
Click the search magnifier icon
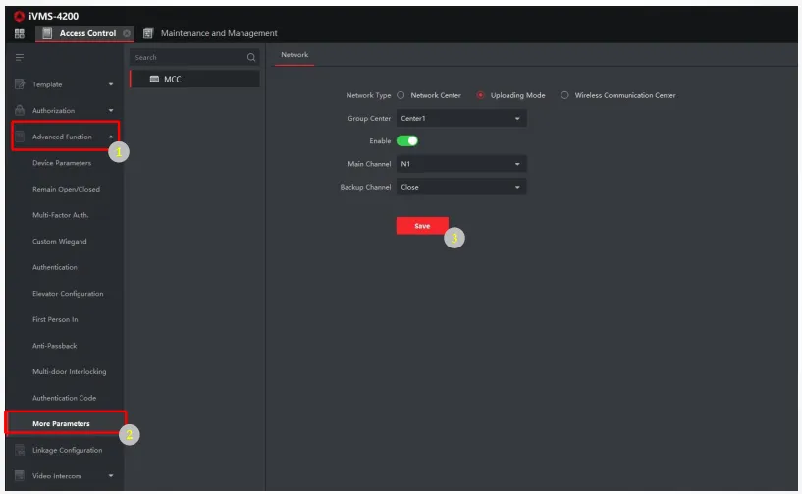point(251,58)
